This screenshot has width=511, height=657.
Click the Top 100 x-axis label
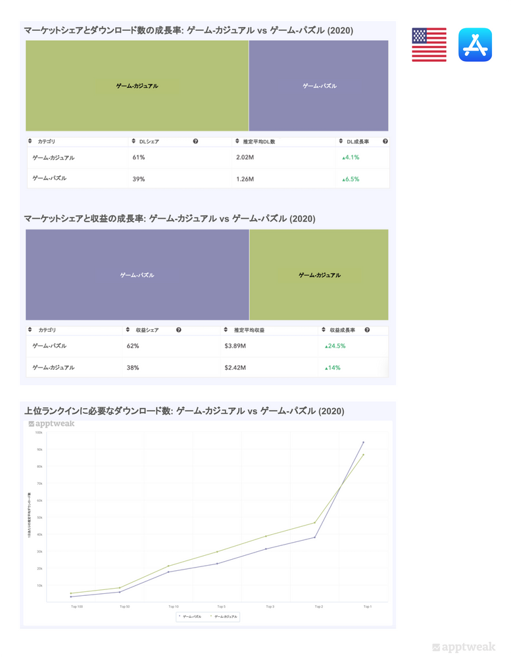[77, 606]
